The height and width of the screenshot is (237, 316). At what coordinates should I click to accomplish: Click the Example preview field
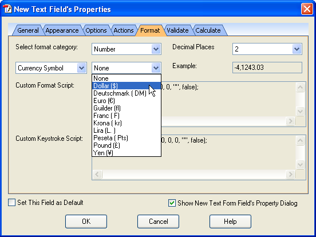tap(267, 68)
